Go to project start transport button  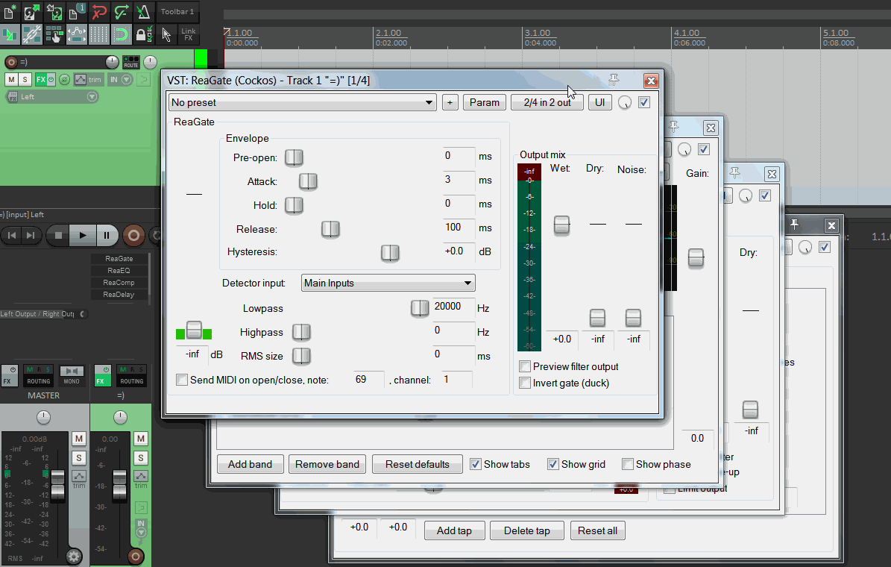click(12, 235)
